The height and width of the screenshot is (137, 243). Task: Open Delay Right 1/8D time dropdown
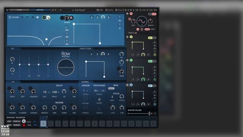coord(55,92)
